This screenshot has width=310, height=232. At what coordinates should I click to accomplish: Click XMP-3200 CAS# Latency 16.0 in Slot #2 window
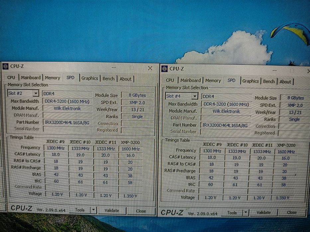pos(131,155)
